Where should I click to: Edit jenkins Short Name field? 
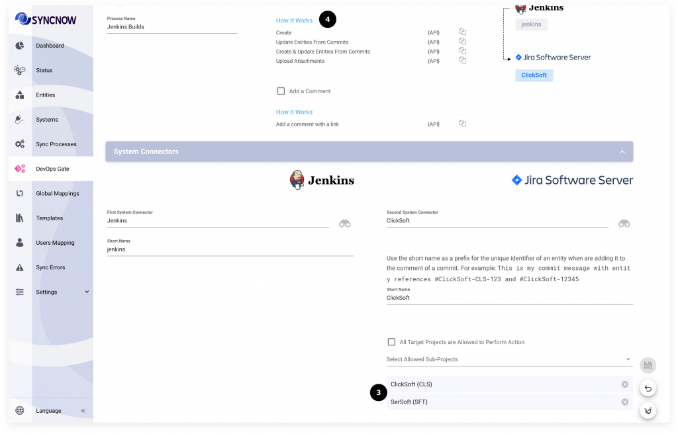coord(230,249)
